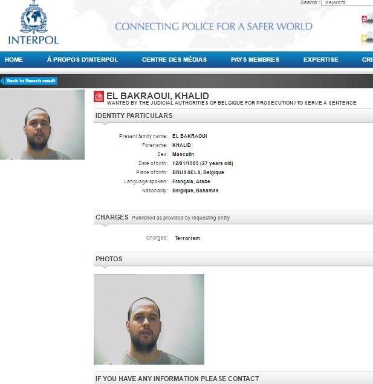The height and width of the screenshot is (384, 373).
Task: Open the yellow notices icon at top right
Action: (x=367, y=37)
